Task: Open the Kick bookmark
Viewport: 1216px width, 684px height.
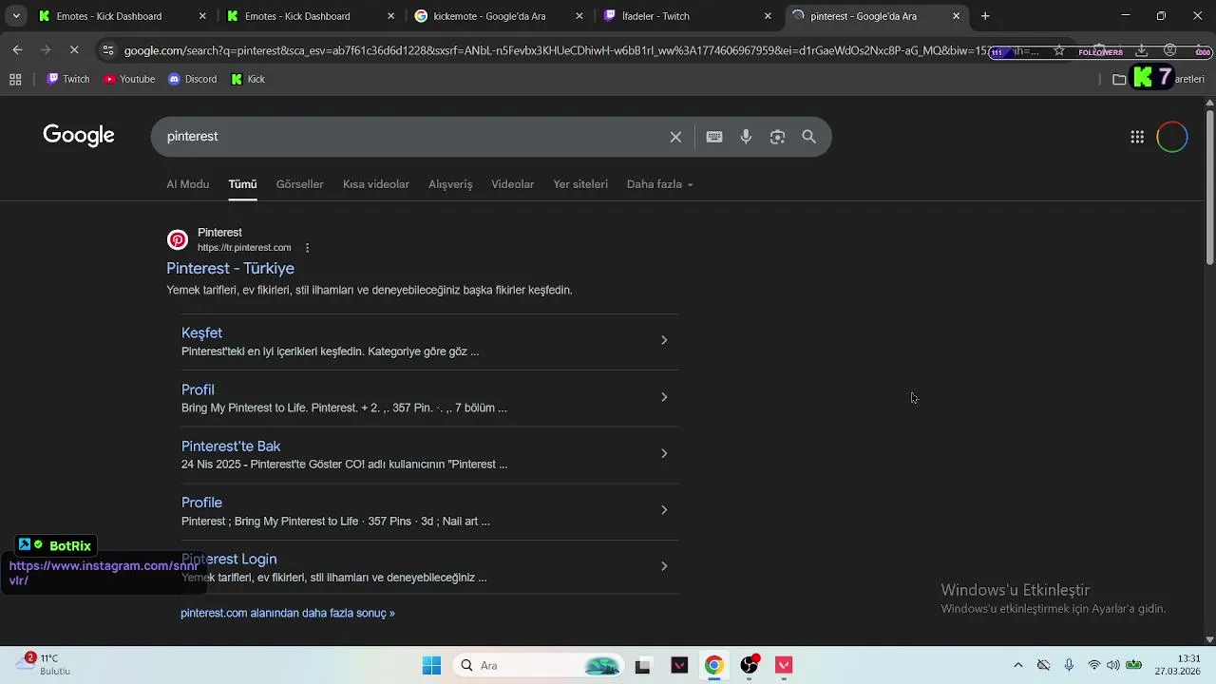Action: coord(248,80)
